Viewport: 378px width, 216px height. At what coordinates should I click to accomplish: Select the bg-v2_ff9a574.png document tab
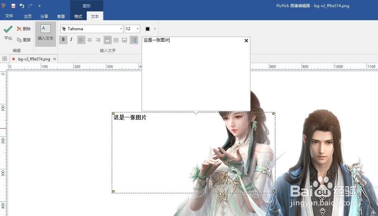(34, 59)
